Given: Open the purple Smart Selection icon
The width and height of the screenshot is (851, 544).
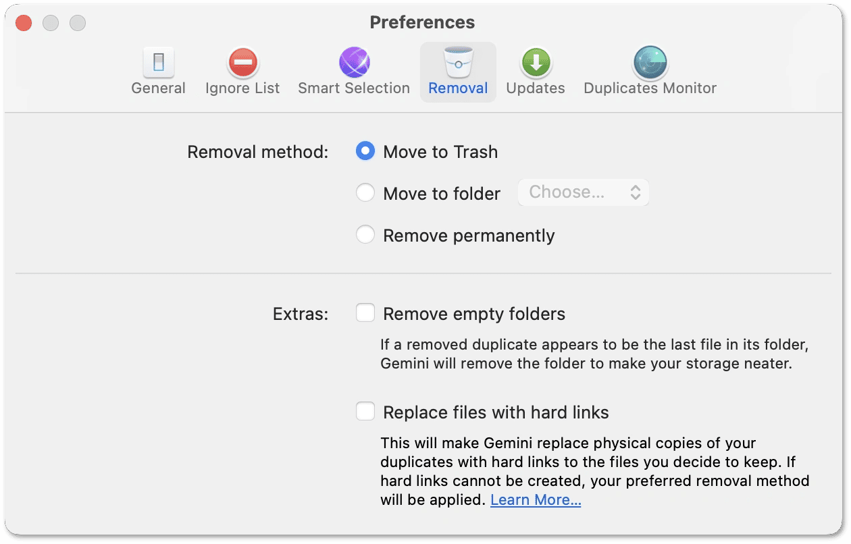Looking at the screenshot, I should [x=354, y=63].
